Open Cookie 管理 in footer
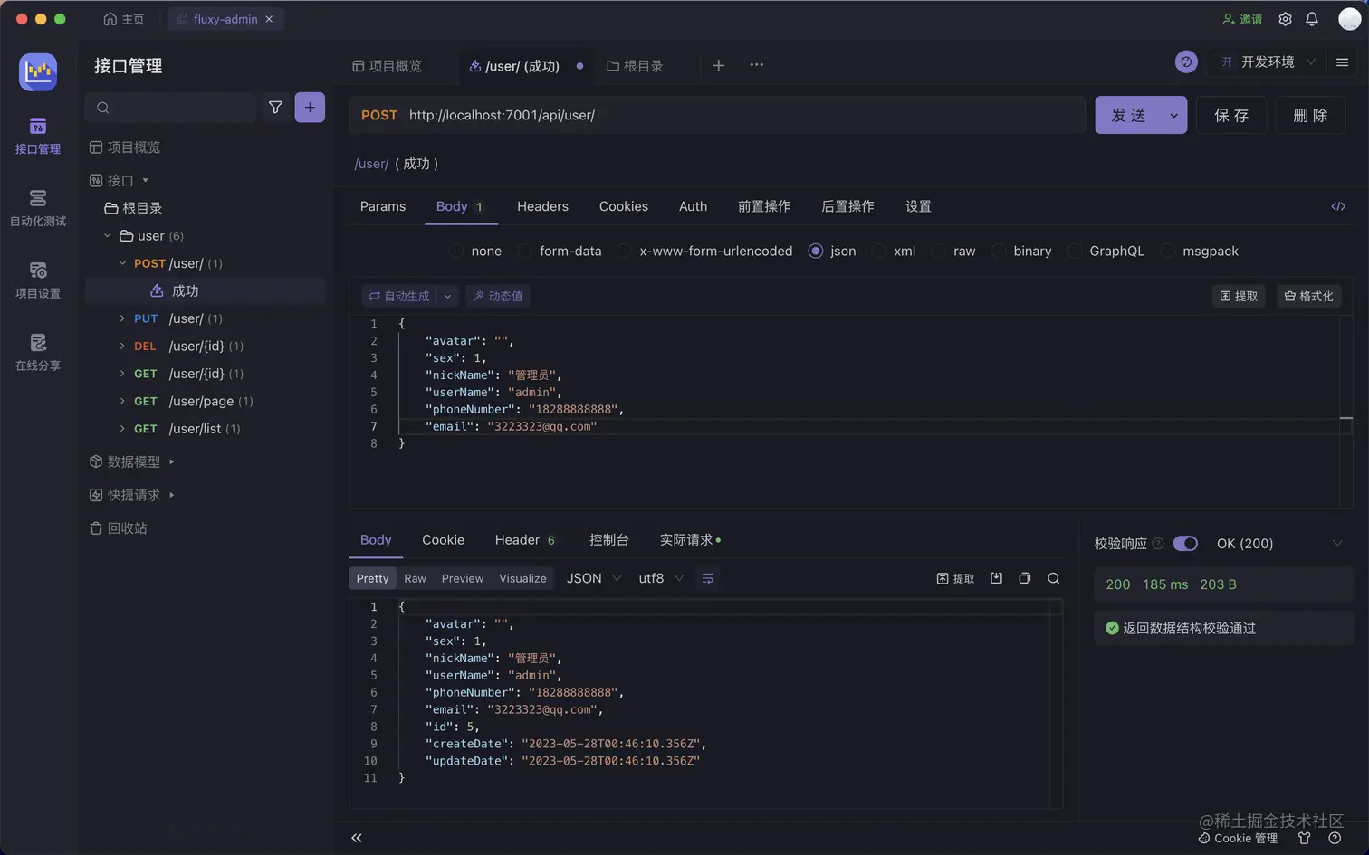 pos(1238,838)
